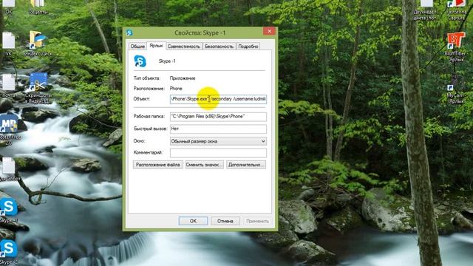Click the large Skype icon in the dialog
Viewport: 473px width, 266px height.
pos(140,61)
